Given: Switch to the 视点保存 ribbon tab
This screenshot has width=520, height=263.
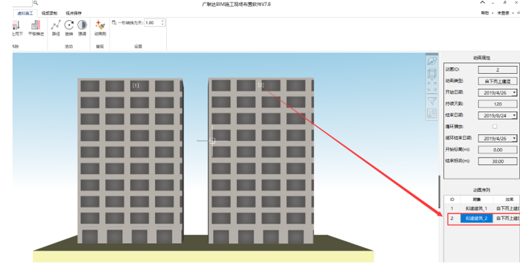Looking at the screenshot, I should click(x=73, y=13).
